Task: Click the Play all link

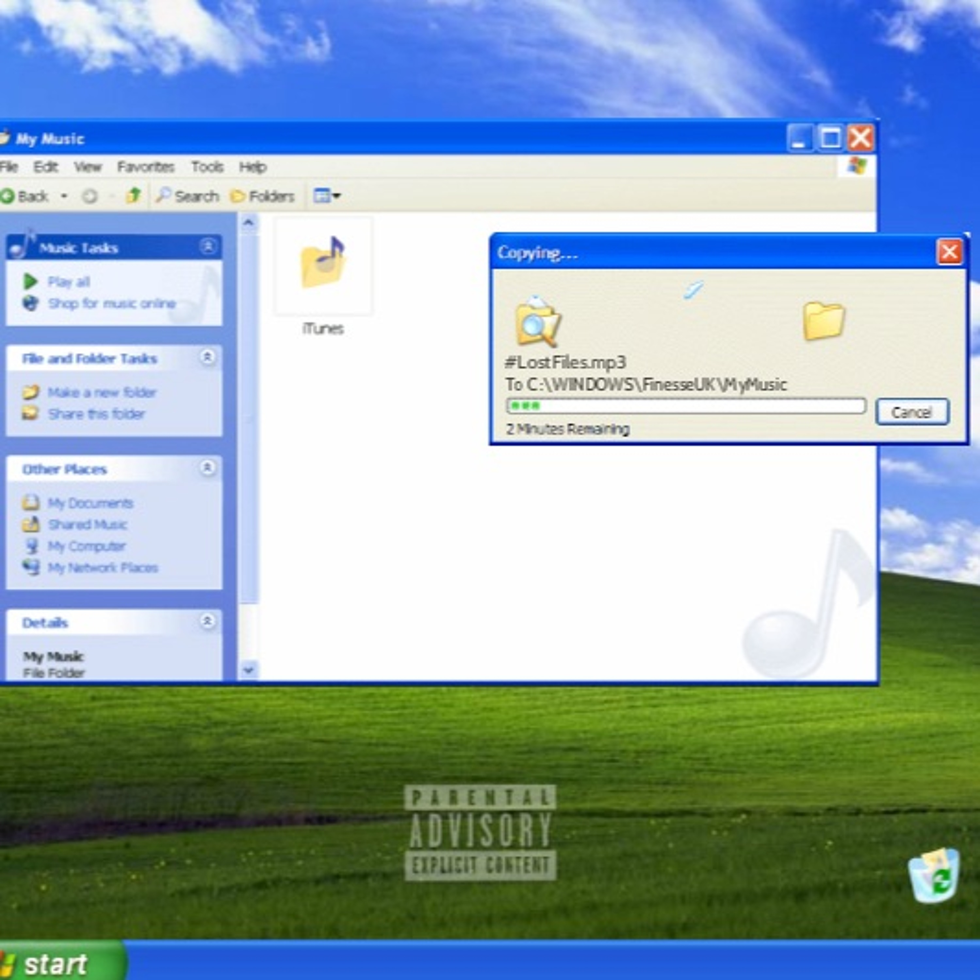Action: (69, 282)
